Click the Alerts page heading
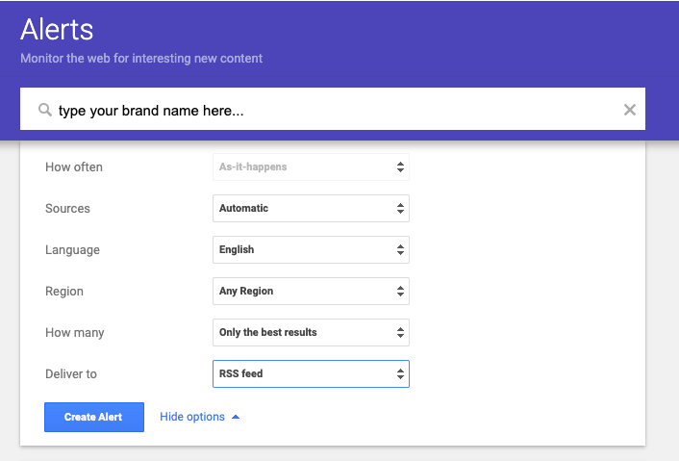This screenshot has width=679, height=461. pyautogui.click(x=57, y=29)
